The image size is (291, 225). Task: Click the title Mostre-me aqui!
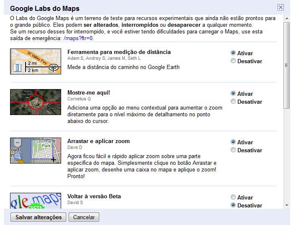click(89, 92)
